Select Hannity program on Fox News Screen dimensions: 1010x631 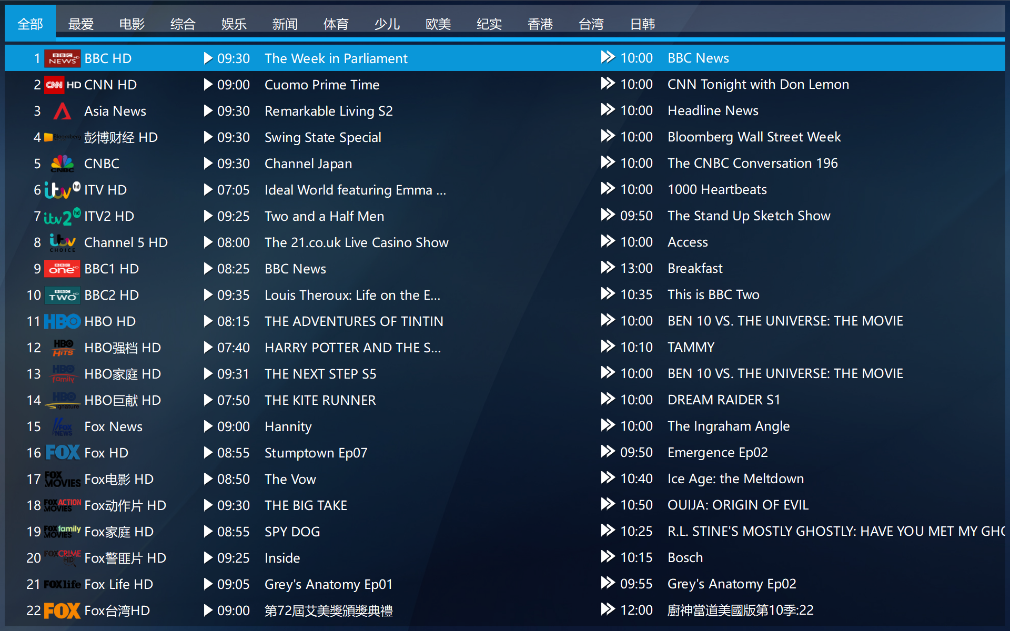click(288, 426)
